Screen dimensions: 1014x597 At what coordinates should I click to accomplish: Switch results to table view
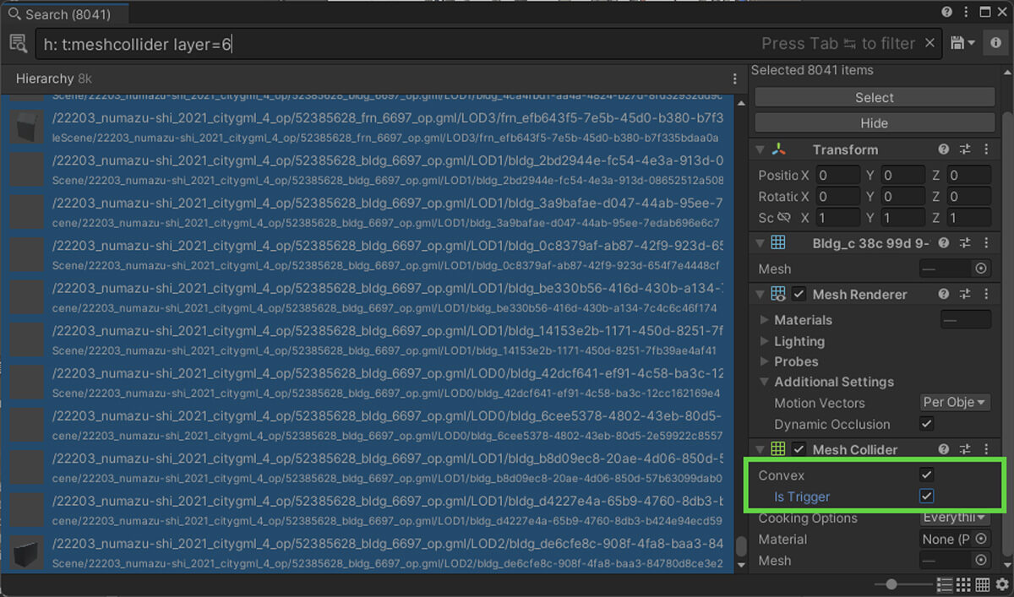(982, 584)
